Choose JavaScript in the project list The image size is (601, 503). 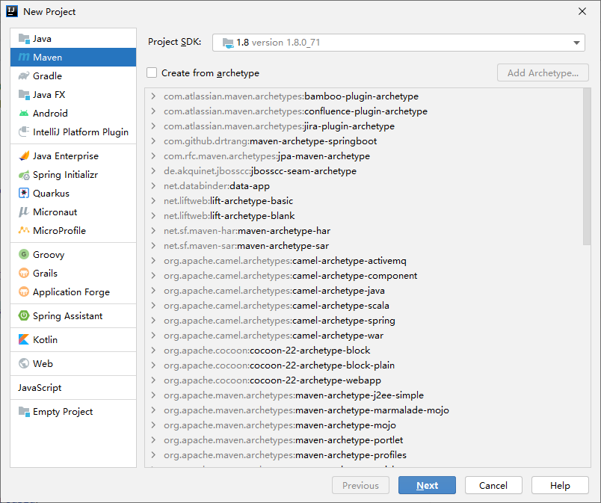(x=40, y=388)
